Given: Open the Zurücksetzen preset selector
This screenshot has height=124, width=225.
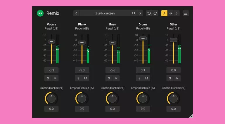Looking at the screenshot, I should tap(105, 13).
